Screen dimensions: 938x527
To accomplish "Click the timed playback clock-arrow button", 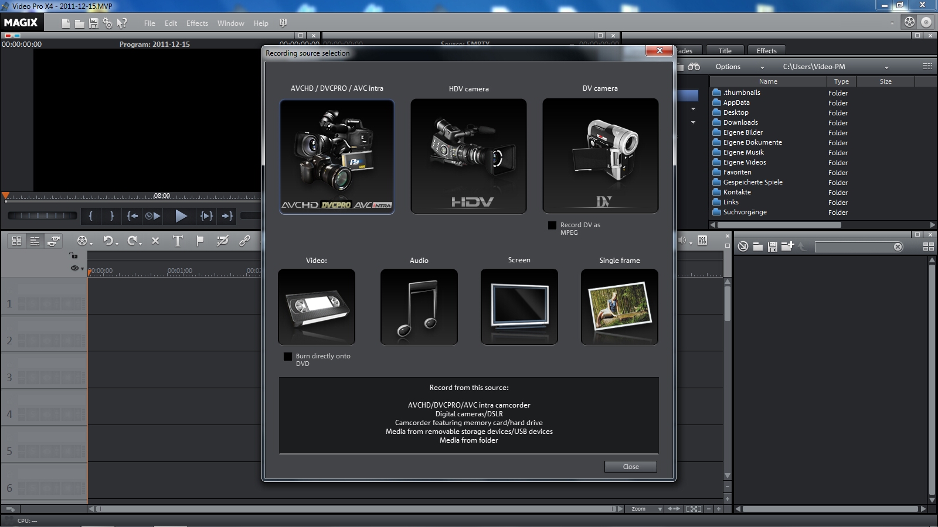I will pyautogui.click(x=153, y=216).
